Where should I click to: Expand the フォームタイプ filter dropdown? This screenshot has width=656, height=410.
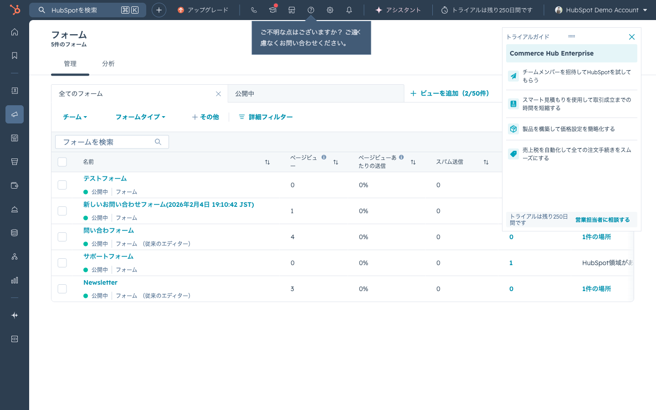140,117
